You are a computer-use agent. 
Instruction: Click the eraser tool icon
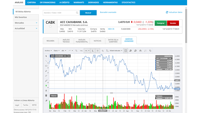46,100
